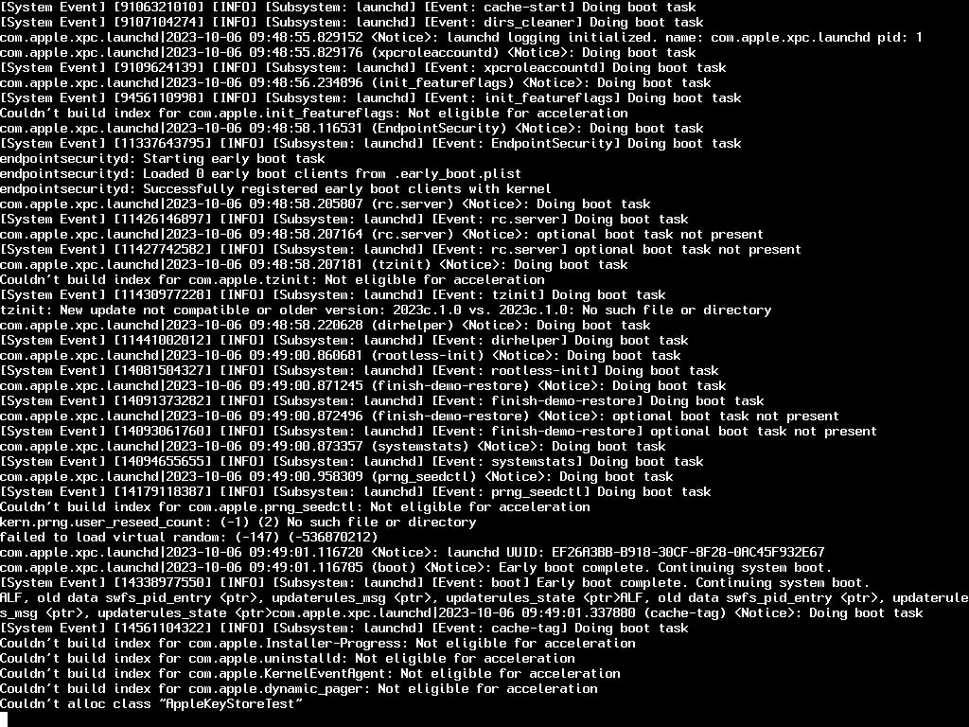This screenshot has width=969, height=727.
Task: Click the "Loaded 0 early boot clients" line
Action: click(x=261, y=174)
